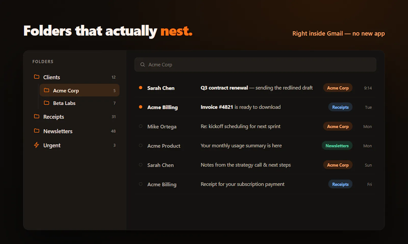
Task: Toggle read circle on Sarah Chen strategy email
Action: [141, 165]
